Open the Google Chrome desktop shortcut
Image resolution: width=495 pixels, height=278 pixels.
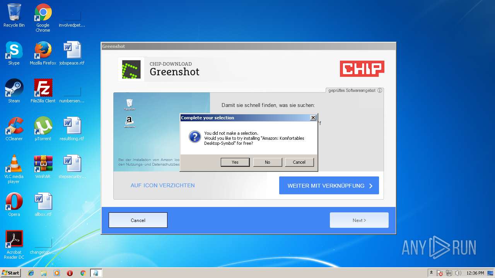(x=43, y=18)
